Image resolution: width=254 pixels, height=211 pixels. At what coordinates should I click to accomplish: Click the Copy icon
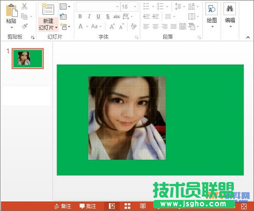pos(24,16)
